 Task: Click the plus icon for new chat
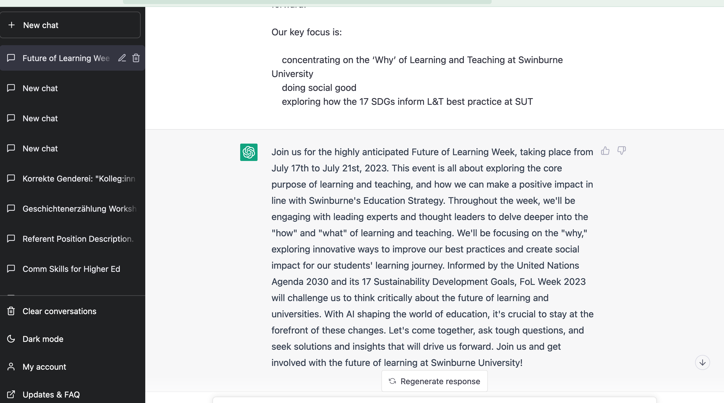click(x=12, y=25)
